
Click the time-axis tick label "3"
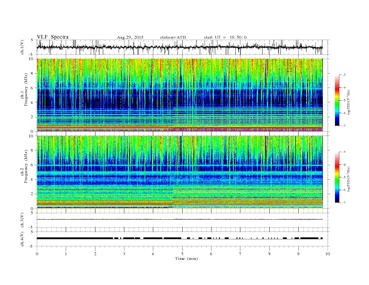click(x=124, y=254)
